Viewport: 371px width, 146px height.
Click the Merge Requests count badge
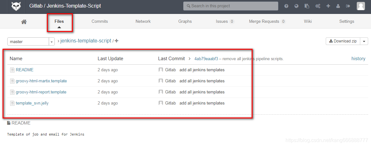[x=283, y=22]
